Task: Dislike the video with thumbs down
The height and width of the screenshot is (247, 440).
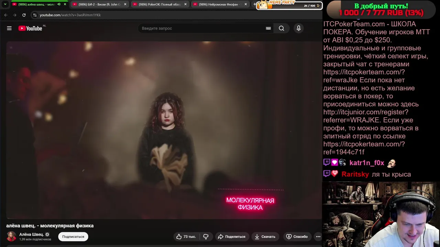Action: point(206,237)
